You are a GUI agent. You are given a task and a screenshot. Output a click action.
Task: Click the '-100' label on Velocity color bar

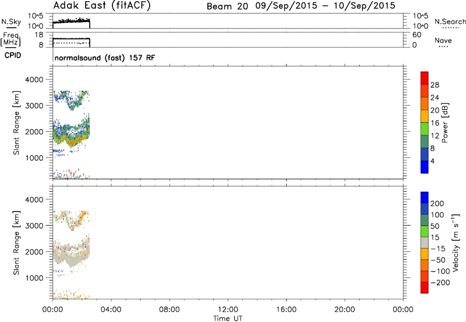pos(440,271)
